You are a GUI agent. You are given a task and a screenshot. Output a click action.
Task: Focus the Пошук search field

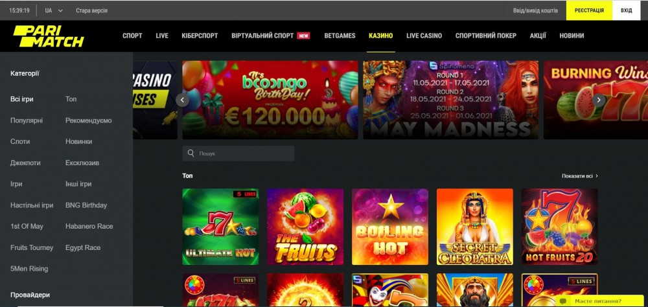pyautogui.click(x=238, y=153)
